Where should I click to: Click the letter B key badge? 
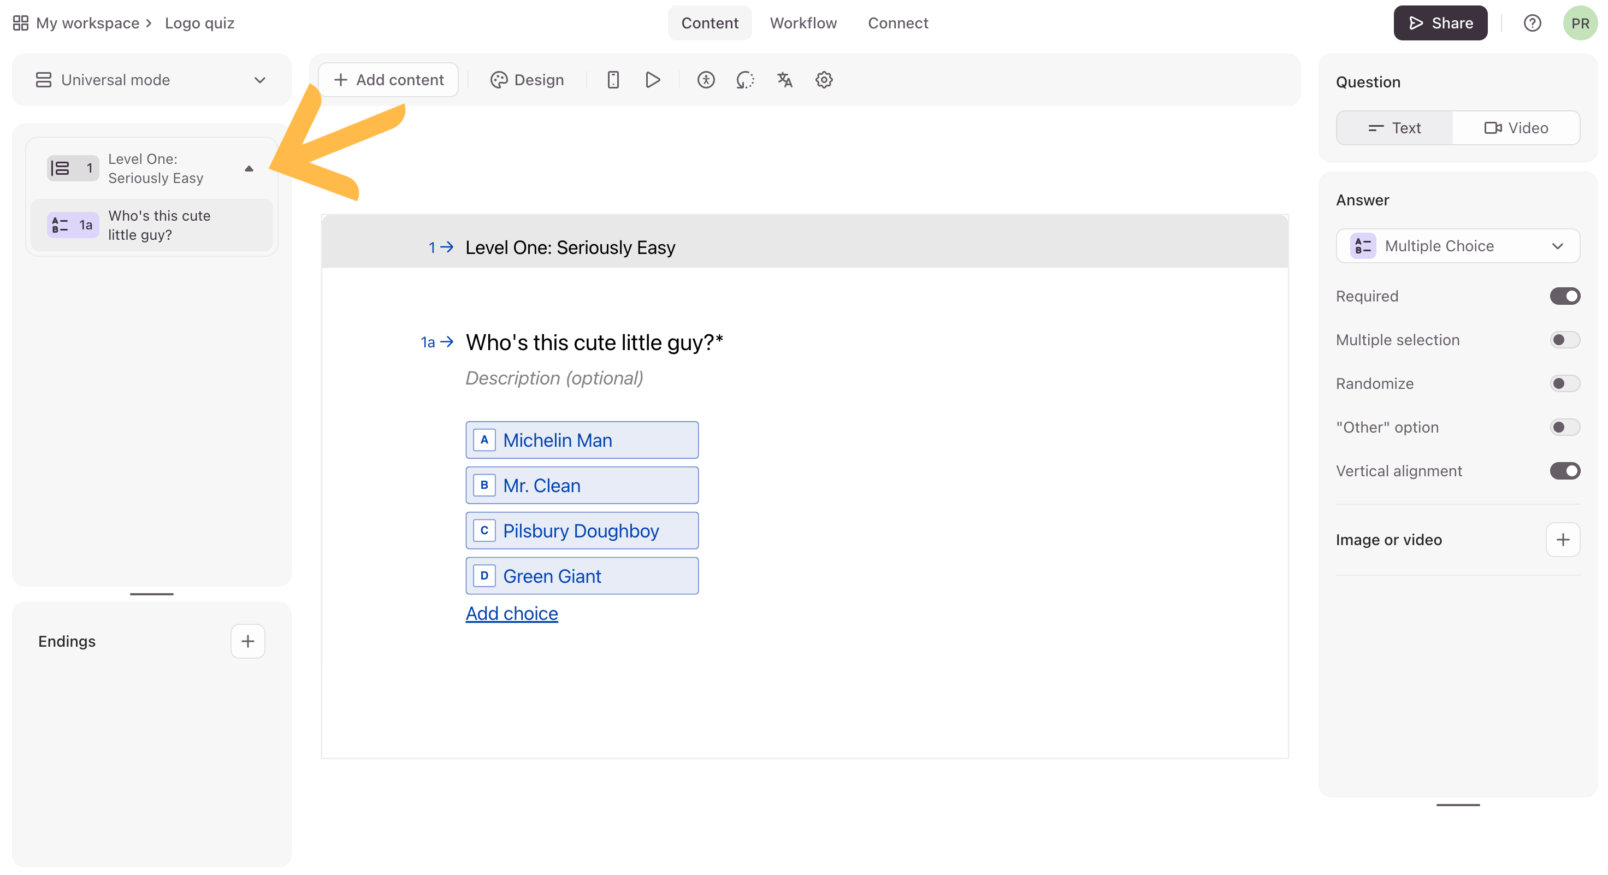(x=484, y=486)
